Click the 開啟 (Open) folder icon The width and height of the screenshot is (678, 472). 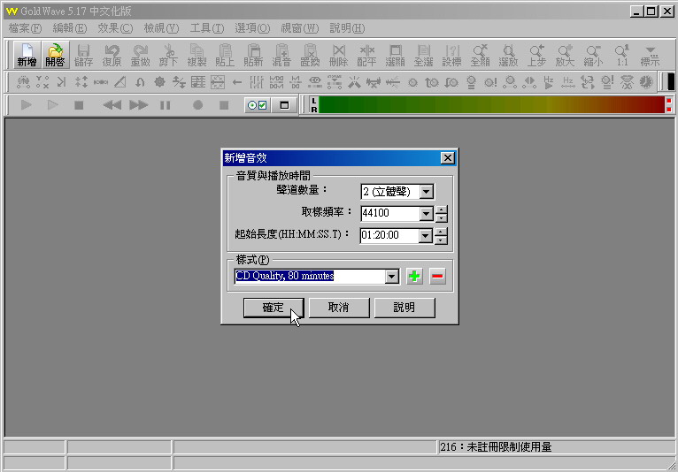55,55
